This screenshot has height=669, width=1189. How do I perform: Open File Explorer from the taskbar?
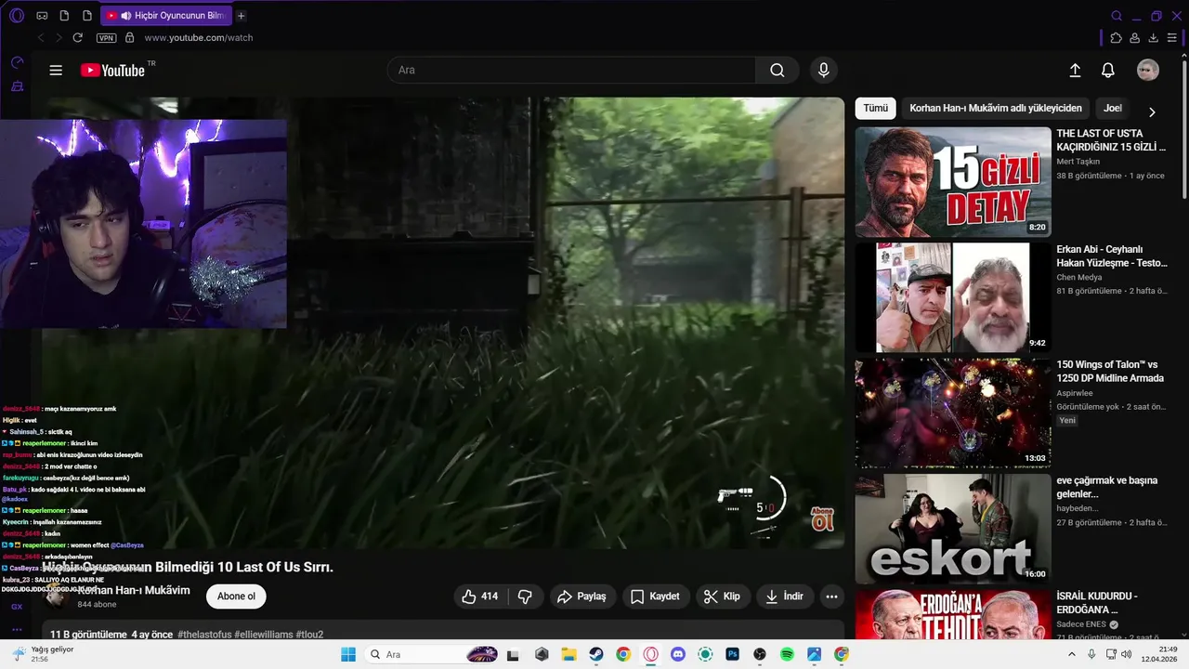568,655
